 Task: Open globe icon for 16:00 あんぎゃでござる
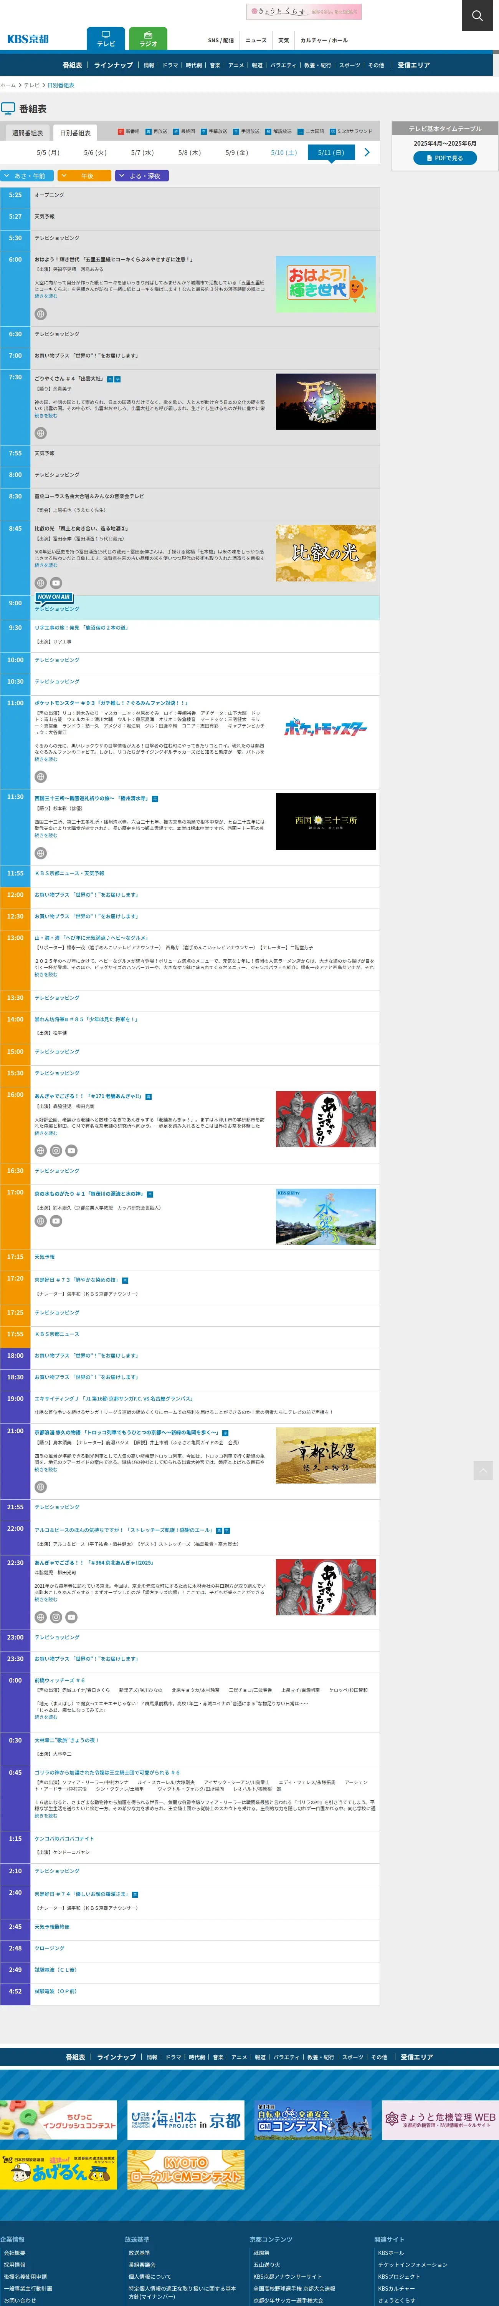[40, 1151]
